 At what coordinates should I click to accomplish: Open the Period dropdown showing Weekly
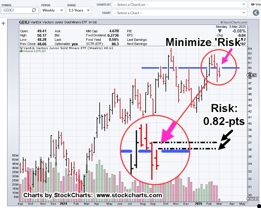[52, 10]
